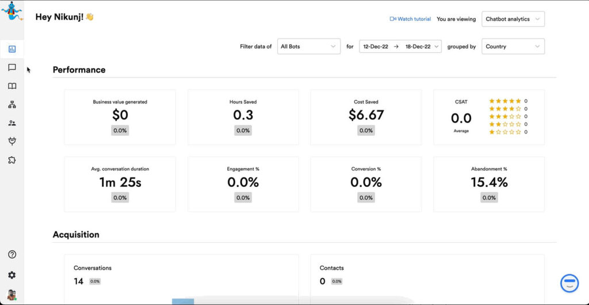Screen dimensions: 589x305
Task: Open the contacts people sidebar icon
Action: [12, 123]
